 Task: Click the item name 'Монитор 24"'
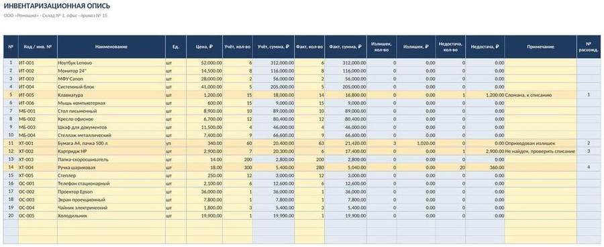point(111,71)
